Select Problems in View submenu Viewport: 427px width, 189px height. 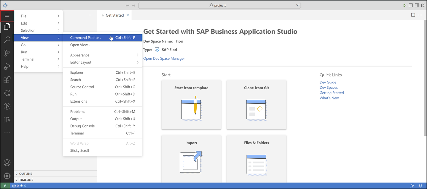coord(103,112)
